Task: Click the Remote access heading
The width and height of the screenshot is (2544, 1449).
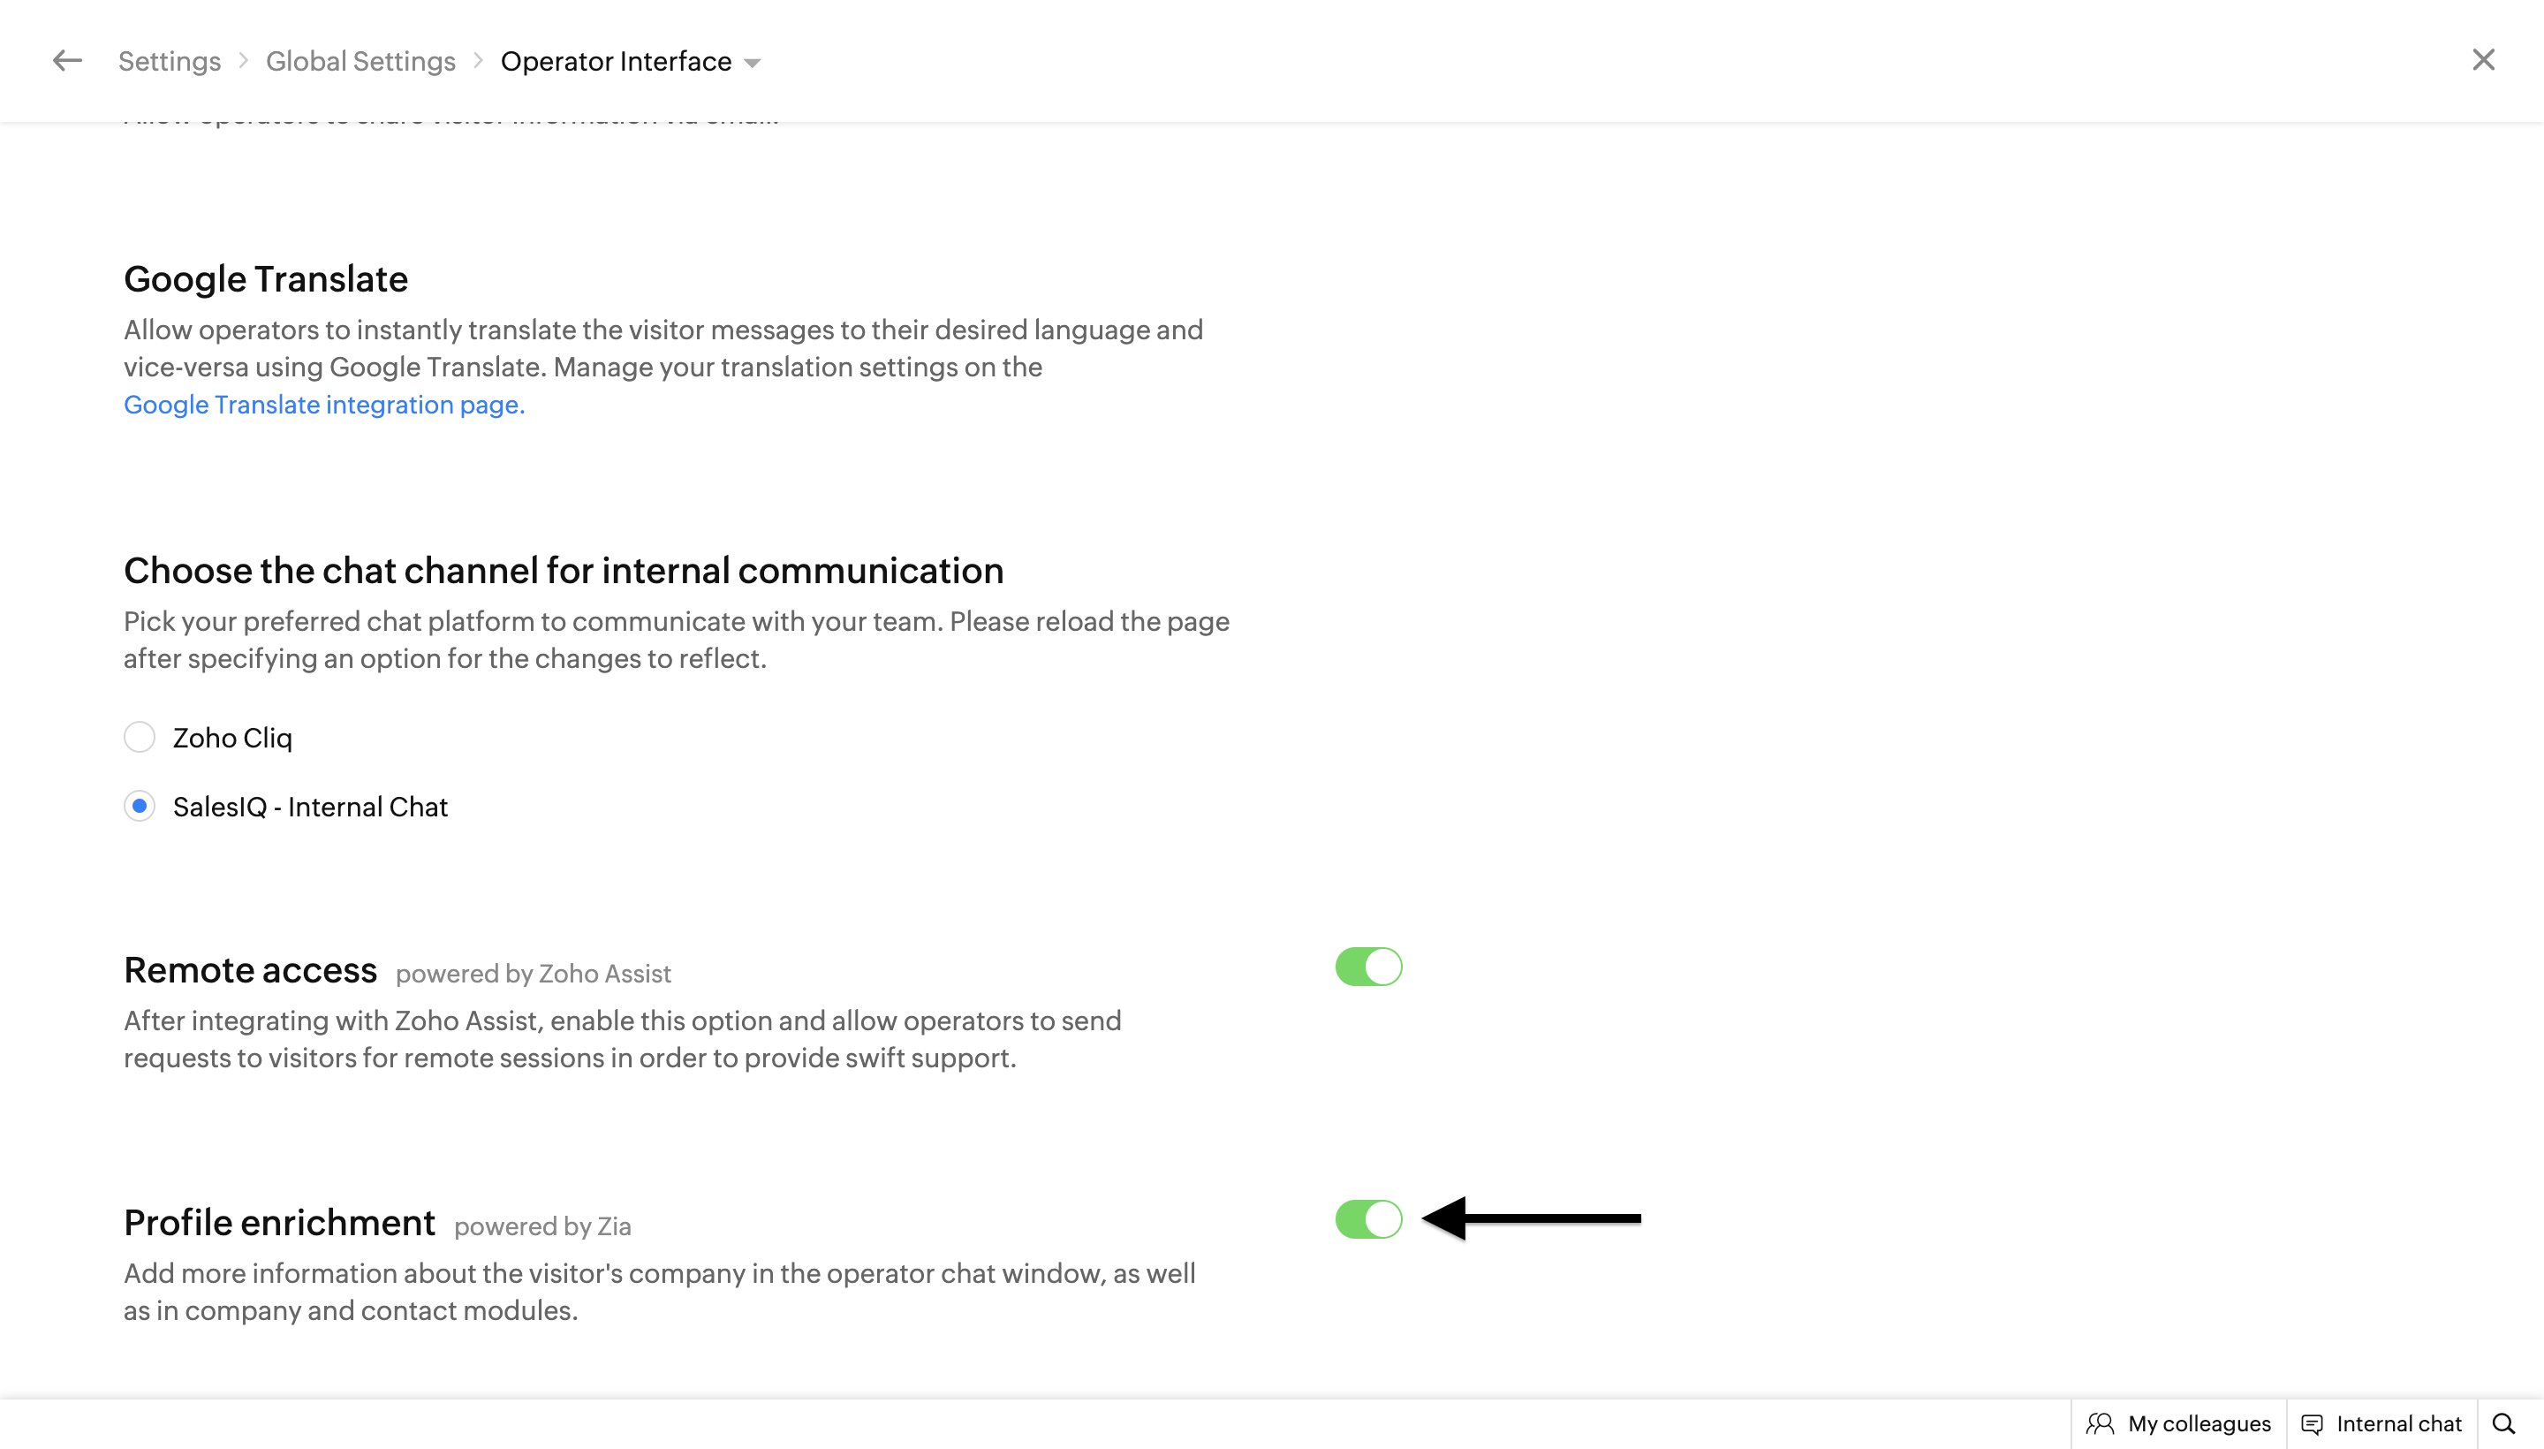Action: coord(250,969)
